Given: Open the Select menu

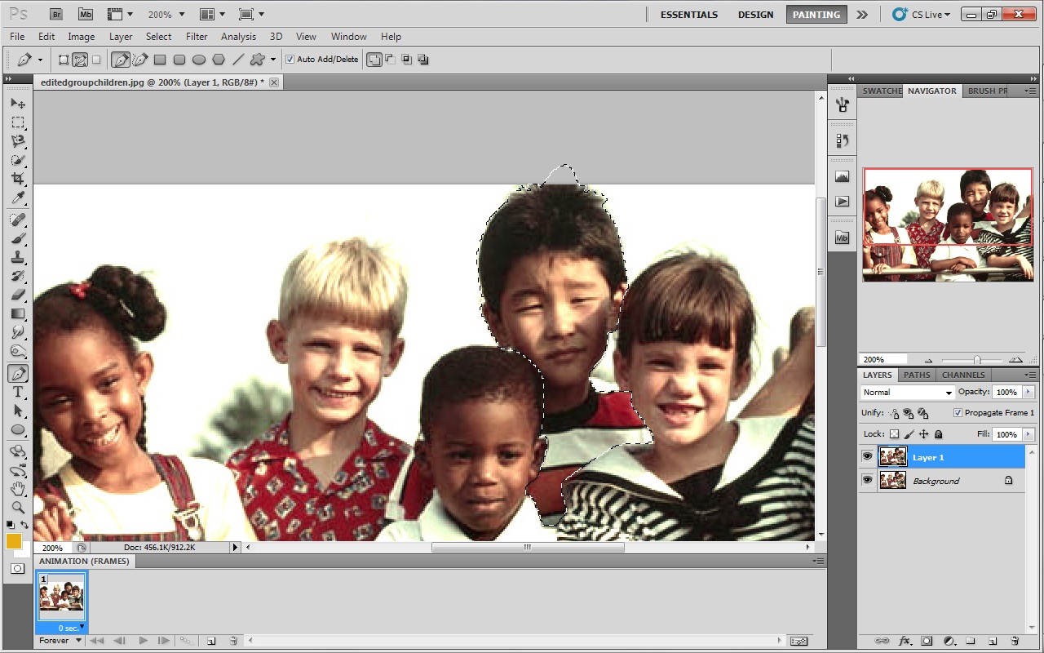Looking at the screenshot, I should (159, 37).
